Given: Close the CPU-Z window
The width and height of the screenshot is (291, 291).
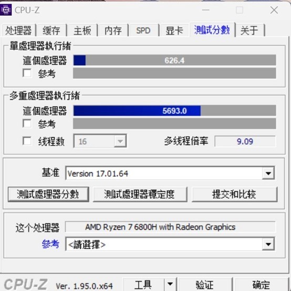Looking at the screenshot, I should [274, 10].
